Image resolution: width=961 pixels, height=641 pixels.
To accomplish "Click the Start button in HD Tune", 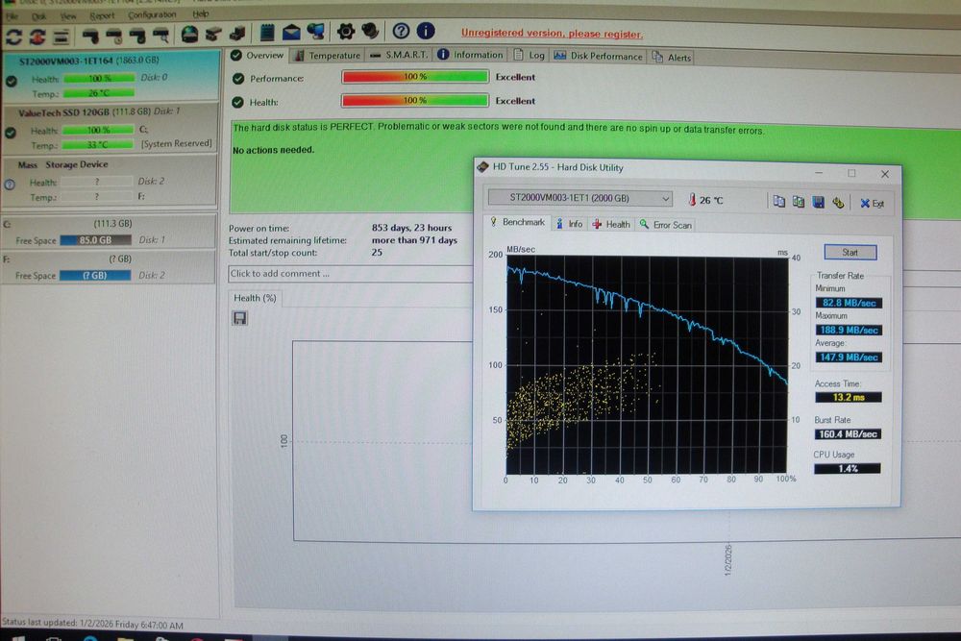I will (850, 252).
